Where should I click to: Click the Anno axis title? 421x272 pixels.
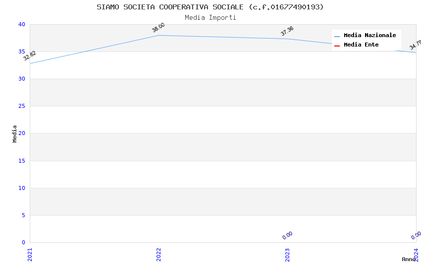[409, 259]
